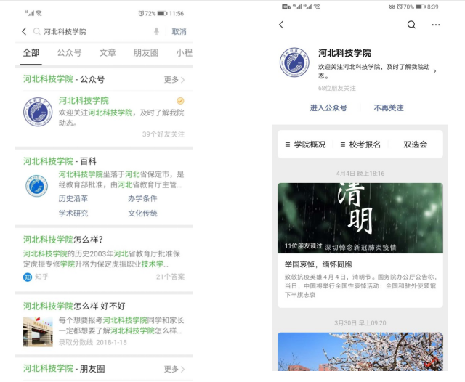Viewport: 465px width, 382px height.
Task: Open the 朋友圈 tab
Action: [x=145, y=53]
